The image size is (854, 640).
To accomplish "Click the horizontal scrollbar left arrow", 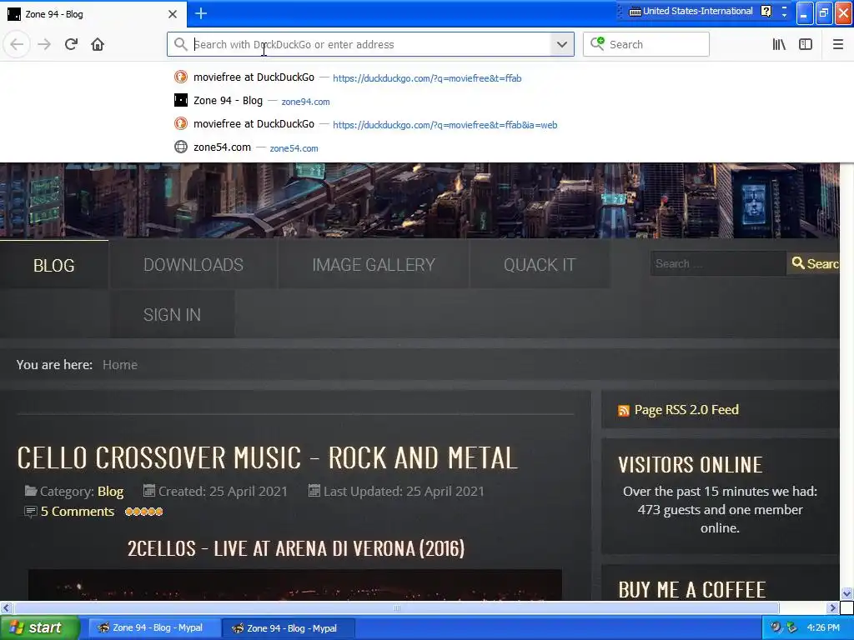I will pyautogui.click(x=6, y=607).
